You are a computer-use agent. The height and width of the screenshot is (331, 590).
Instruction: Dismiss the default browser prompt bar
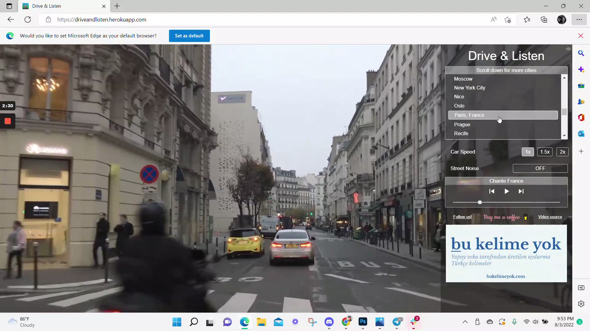click(581, 36)
